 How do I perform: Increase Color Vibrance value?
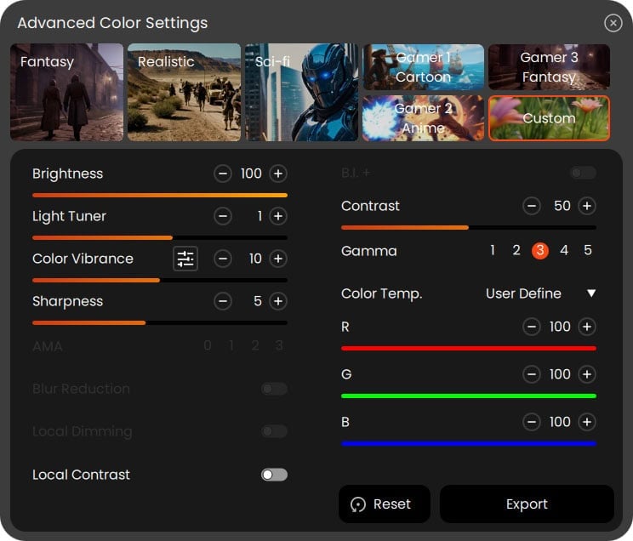[278, 259]
